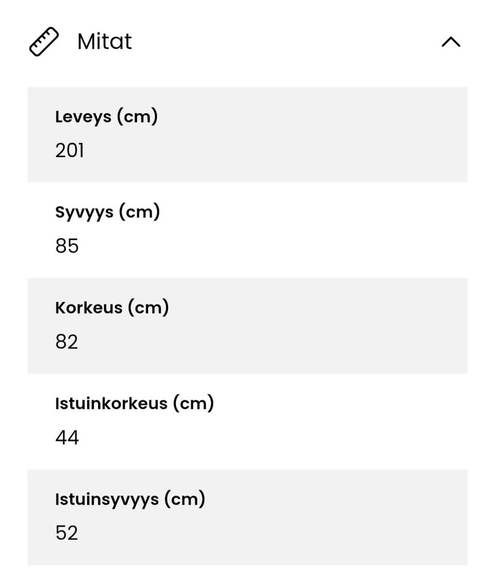495x578 pixels.
Task: Click the seat depth value 52
Action: (x=67, y=533)
